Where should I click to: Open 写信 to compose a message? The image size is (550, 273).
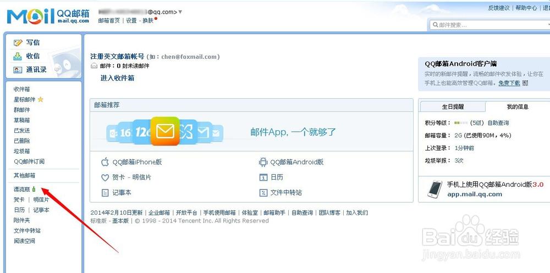point(33,43)
